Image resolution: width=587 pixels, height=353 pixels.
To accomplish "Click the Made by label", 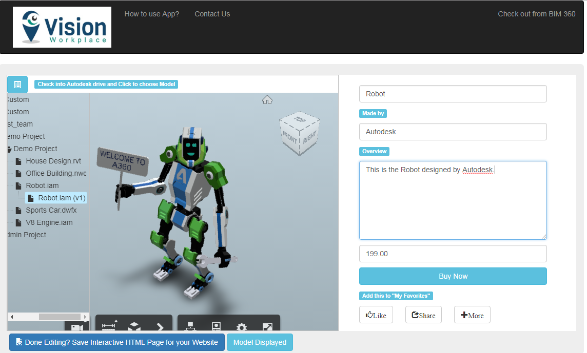I will 373,114.
